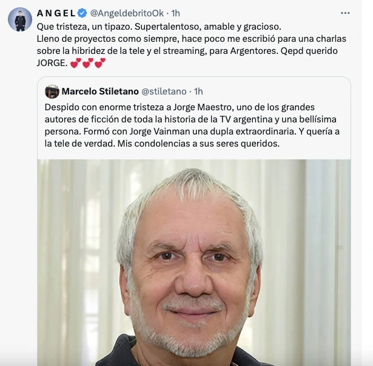
Task: Open the photo of the gray-haired man
Action: pyautogui.click(x=194, y=262)
